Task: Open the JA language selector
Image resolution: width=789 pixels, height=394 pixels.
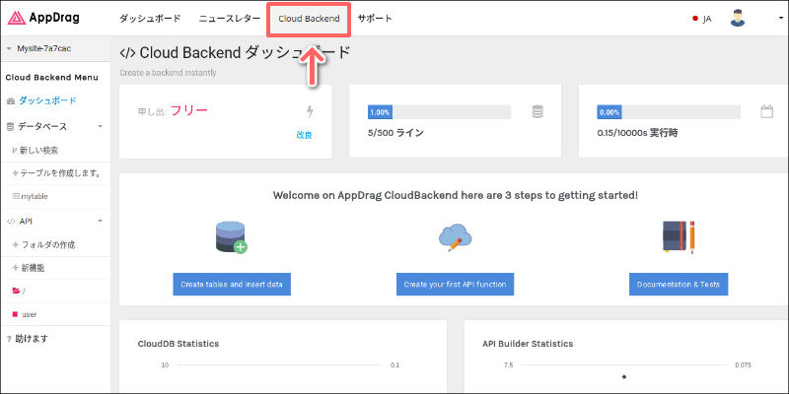Action: [x=702, y=19]
